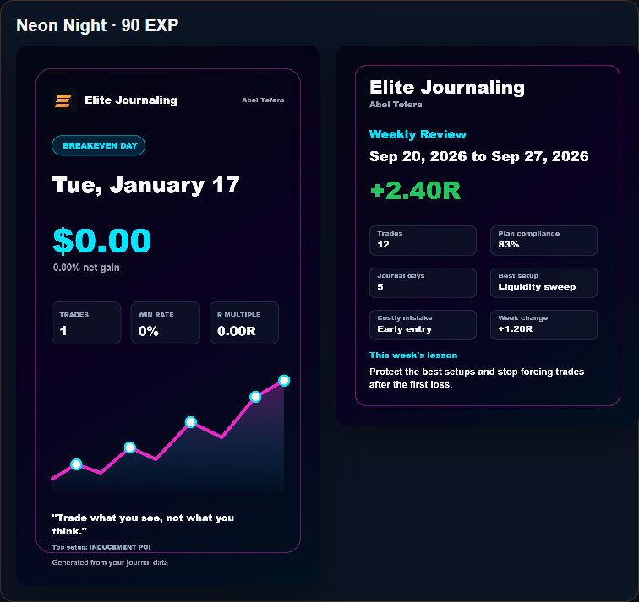Click the Plan compliance box showing 83%
The width and height of the screenshot is (639, 602).
coord(543,241)
